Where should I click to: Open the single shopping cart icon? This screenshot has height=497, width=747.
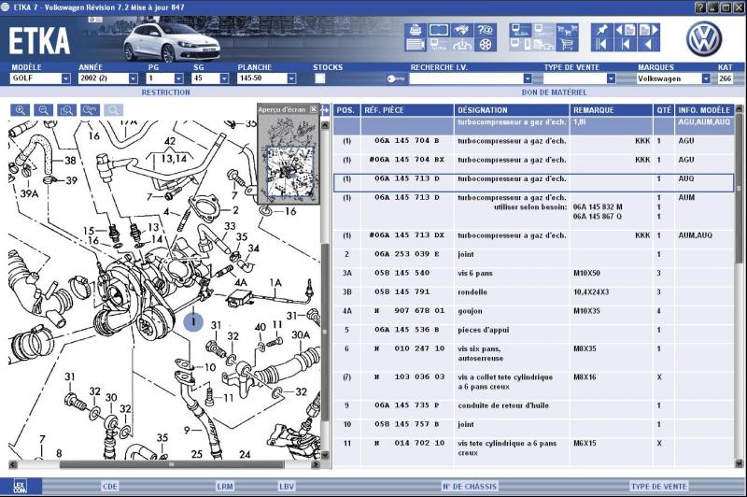point(567,45)
